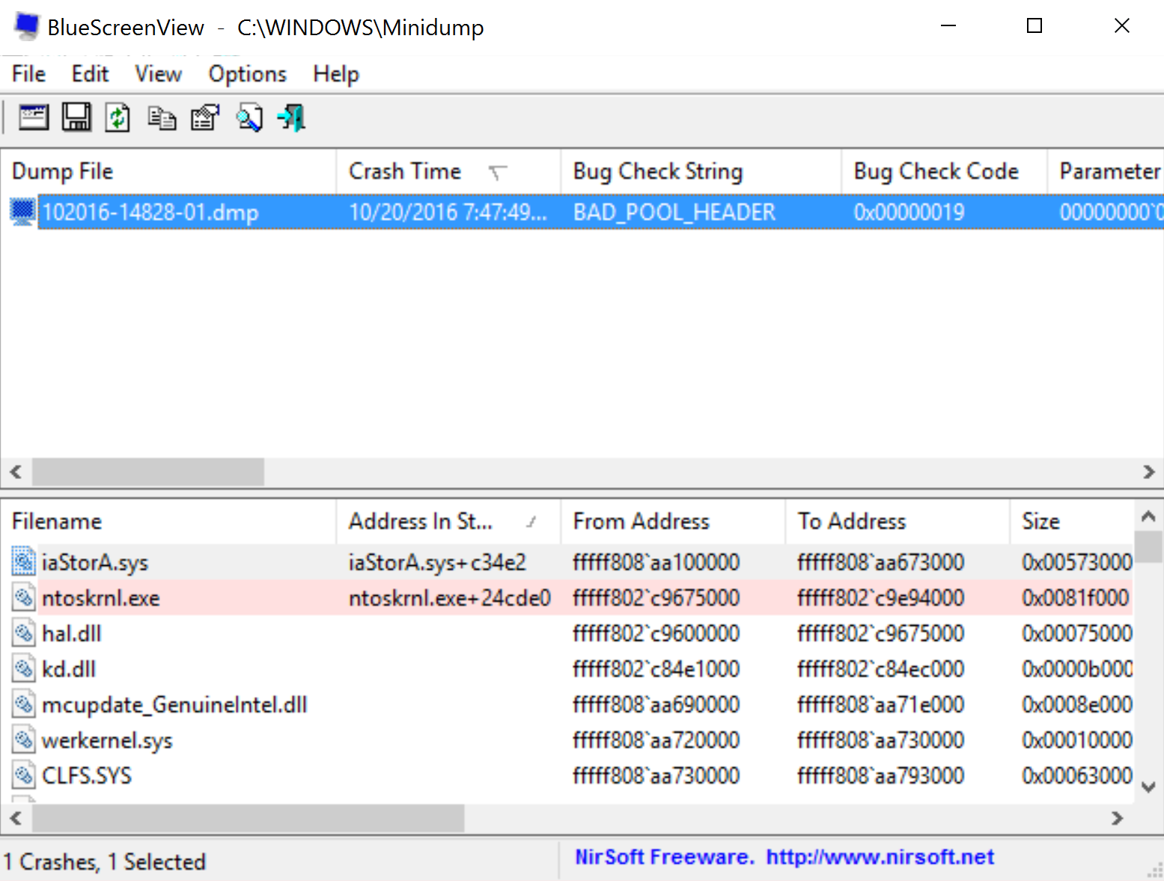Select the werkernel.sys driver row

pyautogui.click(x=567, y=740)
